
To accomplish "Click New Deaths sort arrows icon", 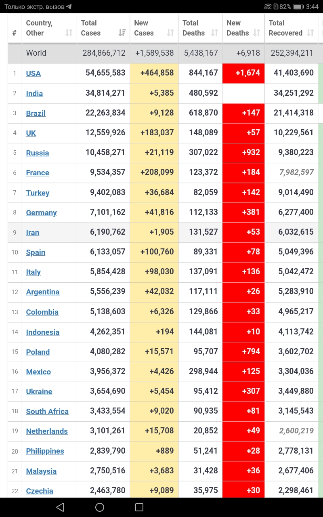I will click(x=257, y=33).
